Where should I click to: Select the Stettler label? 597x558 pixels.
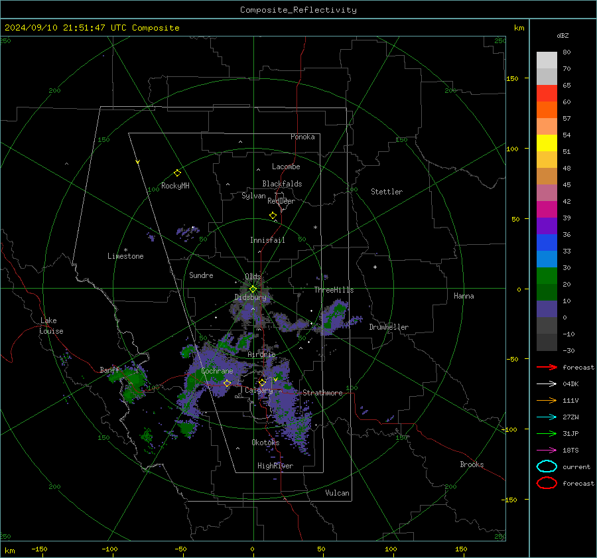(387, 192)
